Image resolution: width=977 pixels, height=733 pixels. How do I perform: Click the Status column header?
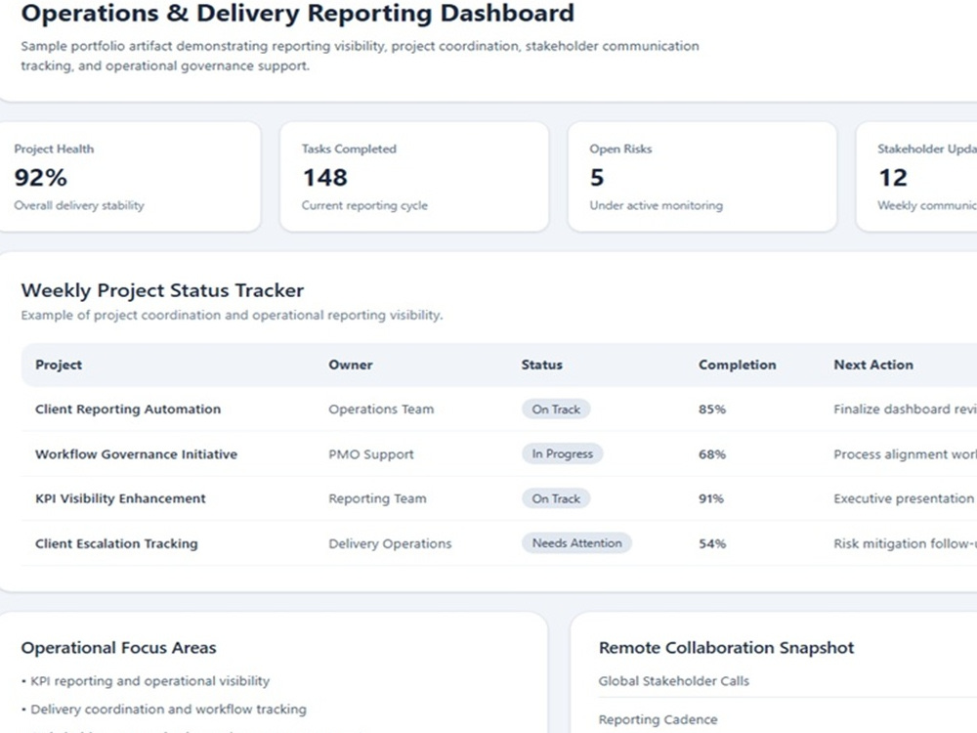(541, 365)
